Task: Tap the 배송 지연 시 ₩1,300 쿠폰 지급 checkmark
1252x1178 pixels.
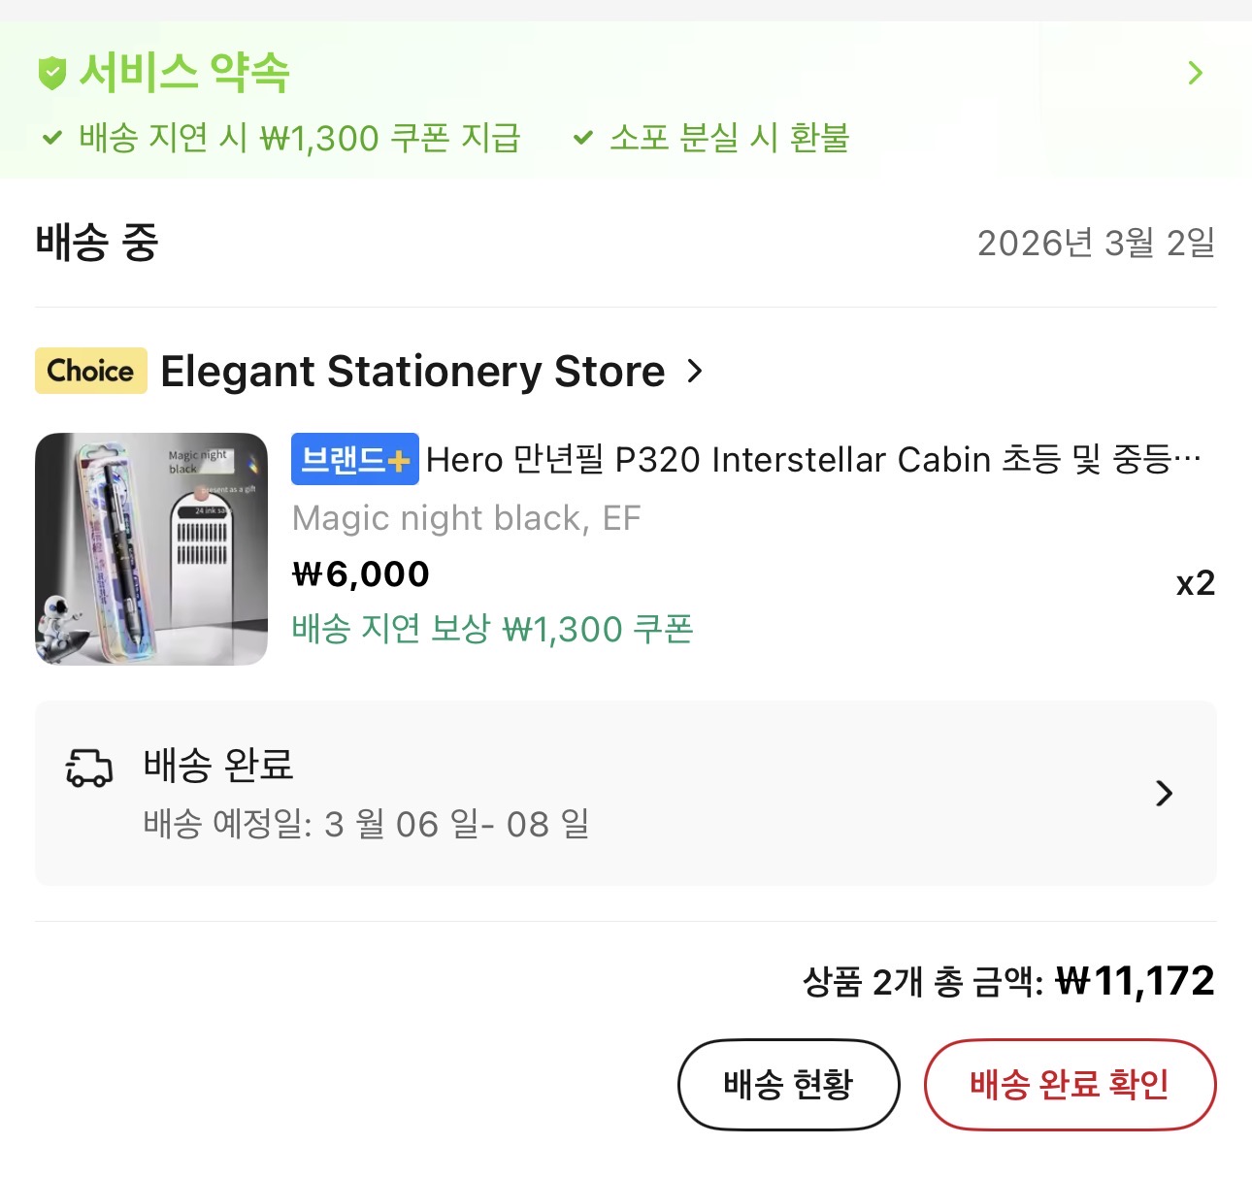Action: click(x=52, y=138)
